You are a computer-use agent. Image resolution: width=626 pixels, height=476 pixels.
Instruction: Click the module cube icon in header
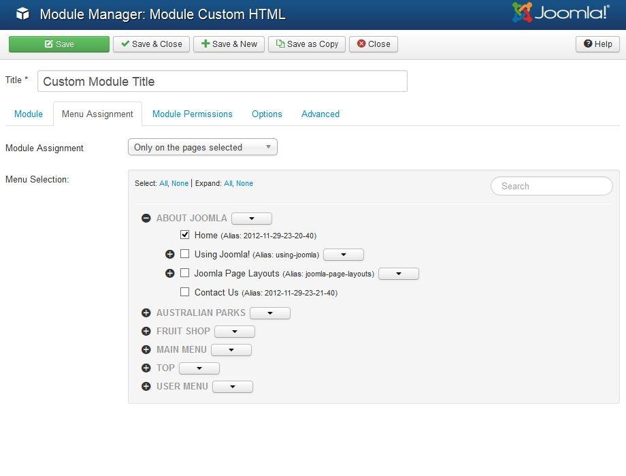22,14
